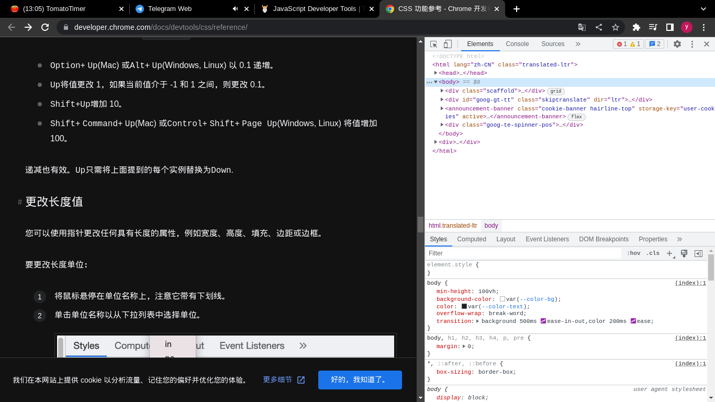
Task: Select html.translated-ltr in the breadcrumb
Action: (x=453, y=226)
